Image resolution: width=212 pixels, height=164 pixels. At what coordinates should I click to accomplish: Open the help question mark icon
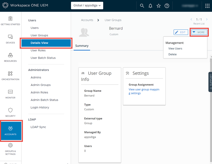pyautogui.click(x=167, y=6)
